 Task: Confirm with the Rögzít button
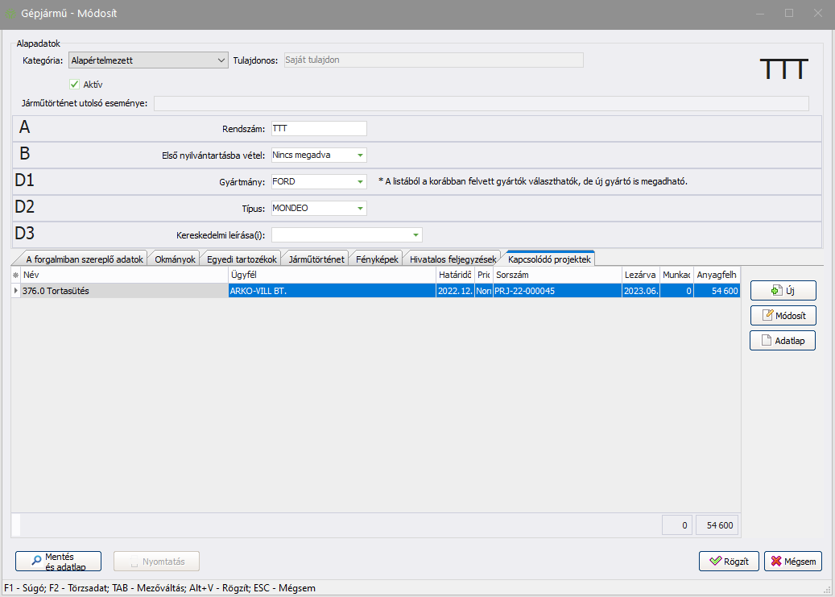[728, 562]
